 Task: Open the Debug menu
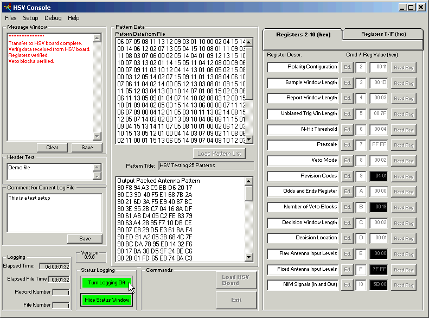(53, 18)
